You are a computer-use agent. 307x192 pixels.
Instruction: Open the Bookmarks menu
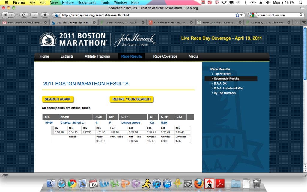pyautogui.click(x=87, y=2)
